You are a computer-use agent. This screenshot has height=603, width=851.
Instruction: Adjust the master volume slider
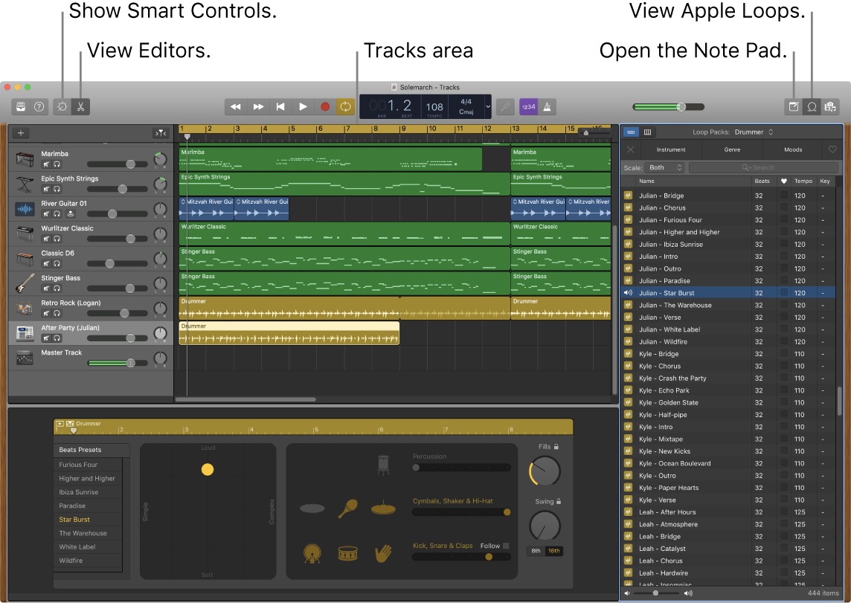(680, 106)
